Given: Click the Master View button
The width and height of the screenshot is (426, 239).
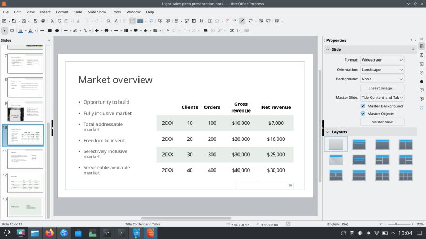Looking at the screenshot, I should coord(382,122).
